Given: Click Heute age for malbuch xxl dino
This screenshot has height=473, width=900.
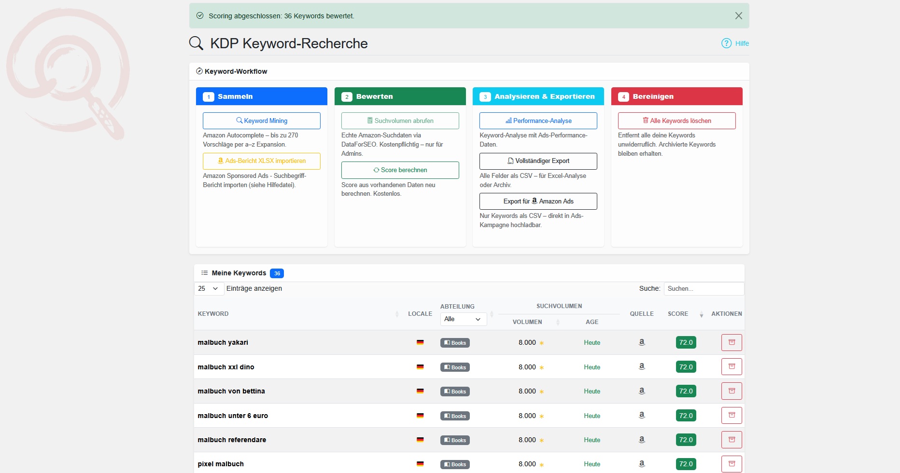Looking at the screenshot, I should (592, 367).
